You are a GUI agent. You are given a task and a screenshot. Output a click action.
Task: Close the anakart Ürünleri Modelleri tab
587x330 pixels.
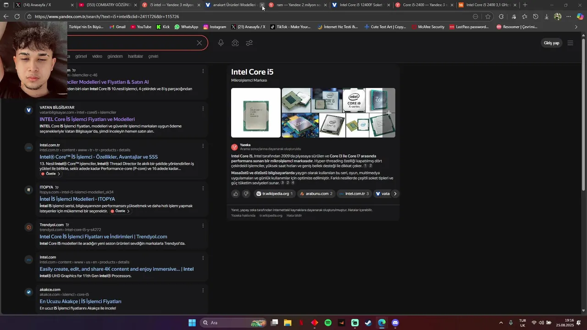[x=262, y=5]
